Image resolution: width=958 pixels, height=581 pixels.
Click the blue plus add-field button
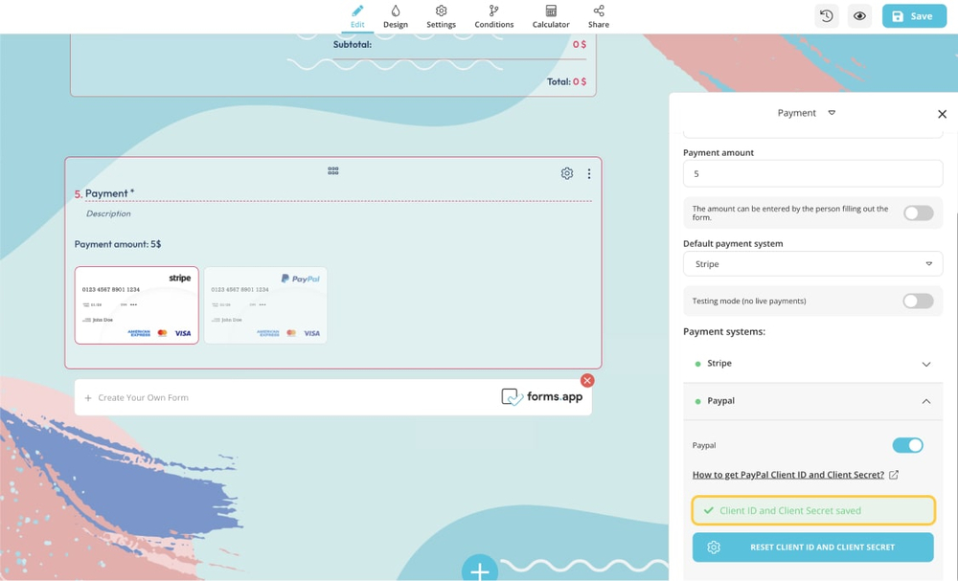point(480,570)
